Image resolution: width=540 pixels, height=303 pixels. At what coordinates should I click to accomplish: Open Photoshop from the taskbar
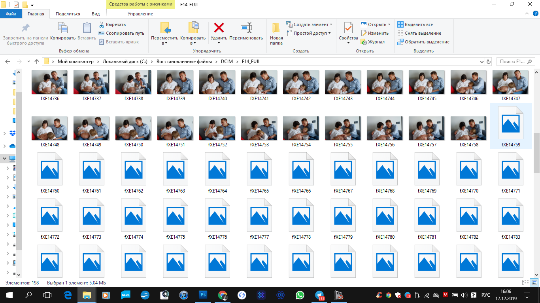click(203, 295)
